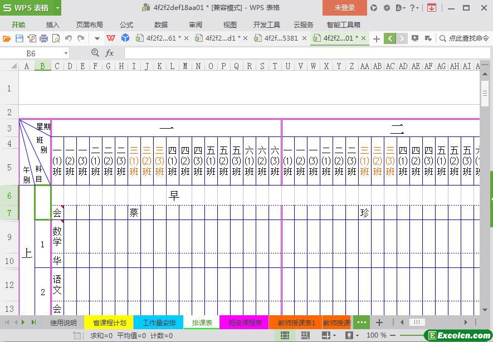
Task: Click the print icon in toolbar
Action: tap(43, 38)
